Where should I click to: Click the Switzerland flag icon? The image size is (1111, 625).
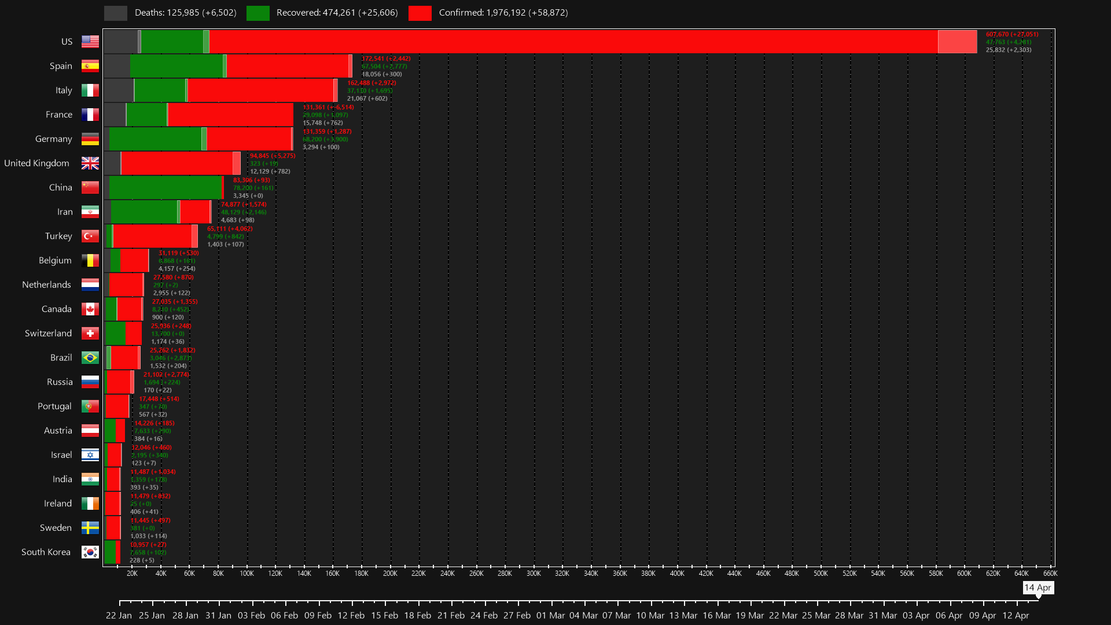[90, 333]
